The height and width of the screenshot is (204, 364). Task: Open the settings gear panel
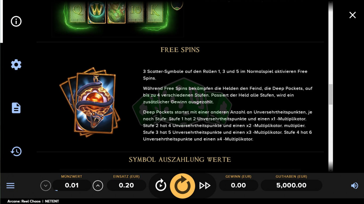point(16,65)
